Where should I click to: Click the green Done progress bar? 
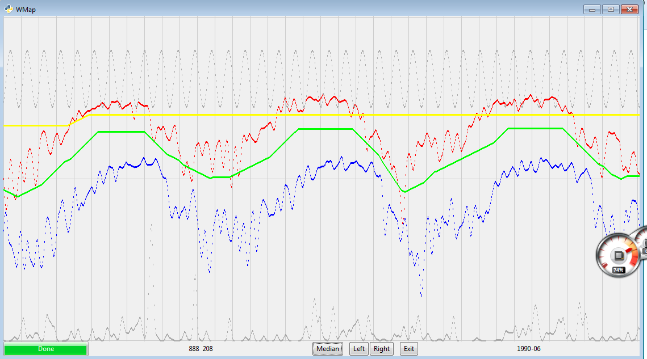46,349
